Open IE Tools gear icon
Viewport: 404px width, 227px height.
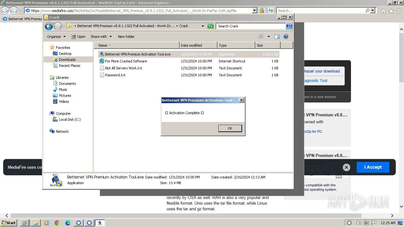coord(399,11)
